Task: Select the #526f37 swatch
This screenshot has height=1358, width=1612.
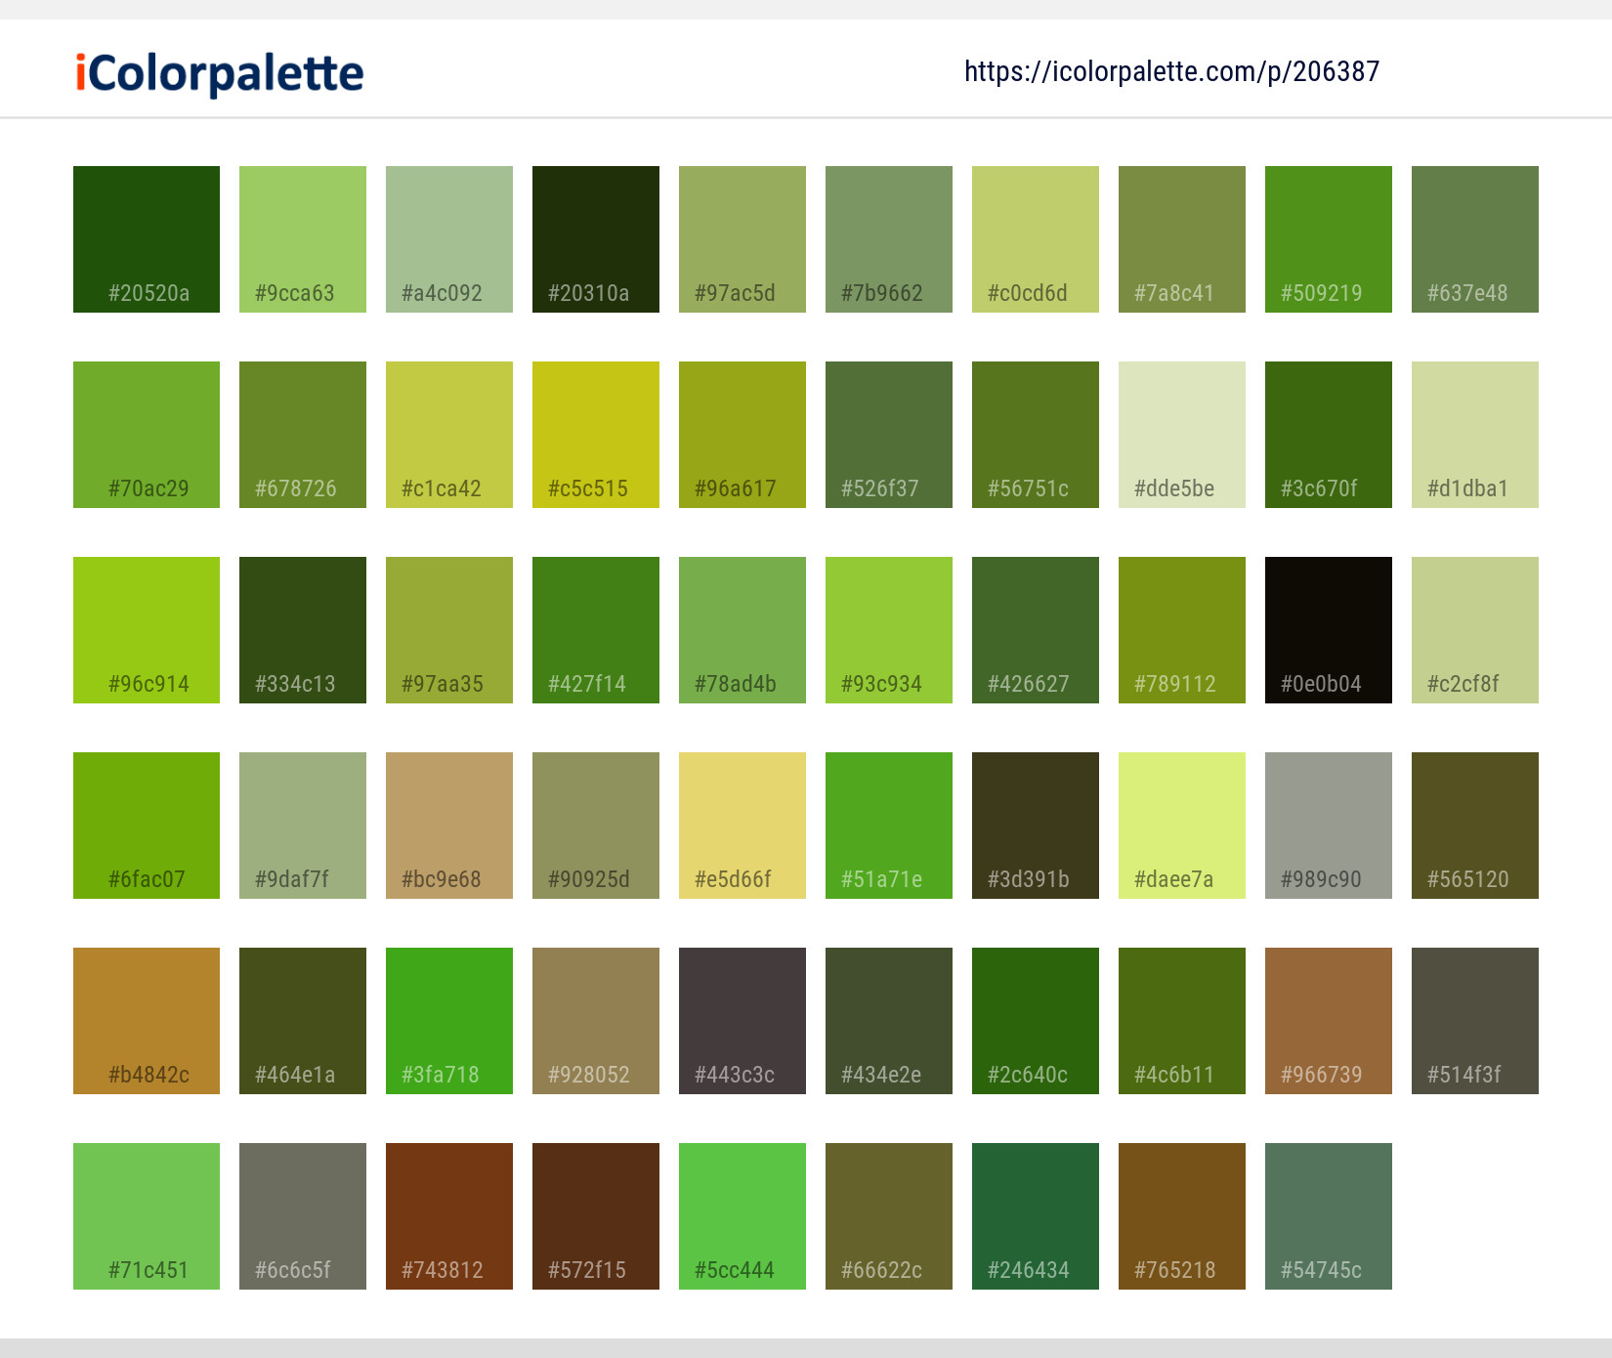Action: point(889,435)
